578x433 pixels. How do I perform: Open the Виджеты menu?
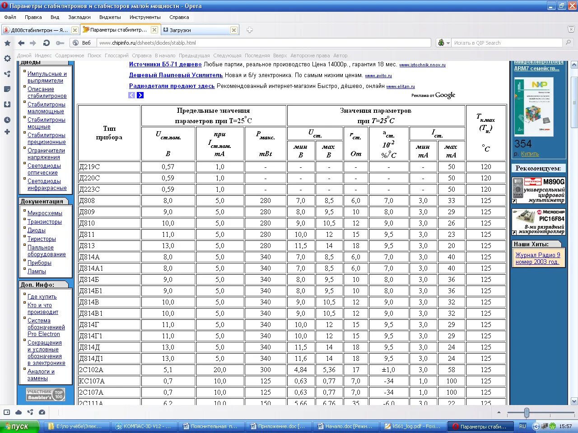tap(110, 17)
